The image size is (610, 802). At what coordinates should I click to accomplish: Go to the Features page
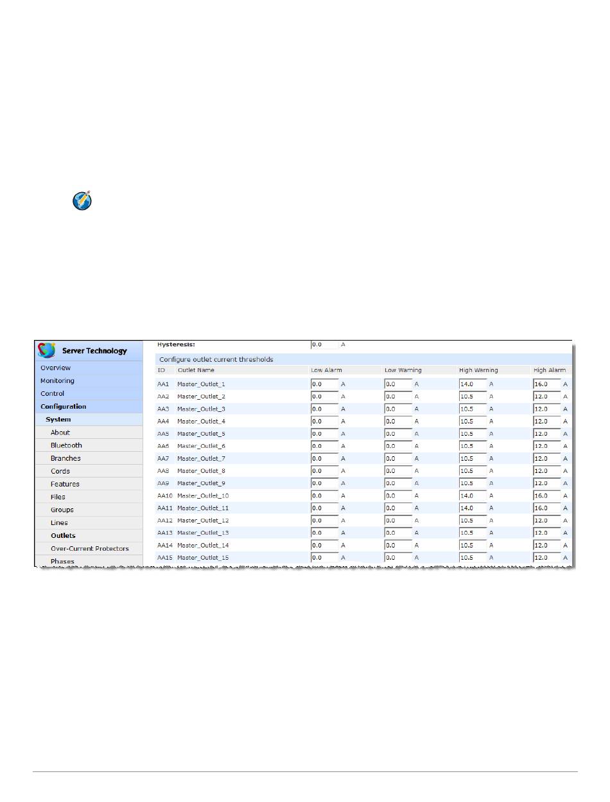90,484
